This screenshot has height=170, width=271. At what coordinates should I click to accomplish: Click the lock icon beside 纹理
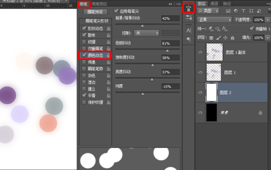coord(108,42)
